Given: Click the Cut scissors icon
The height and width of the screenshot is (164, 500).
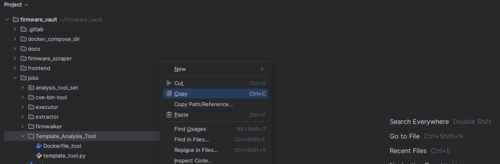Looking at the screenshot, I should [x=169, y=83].
